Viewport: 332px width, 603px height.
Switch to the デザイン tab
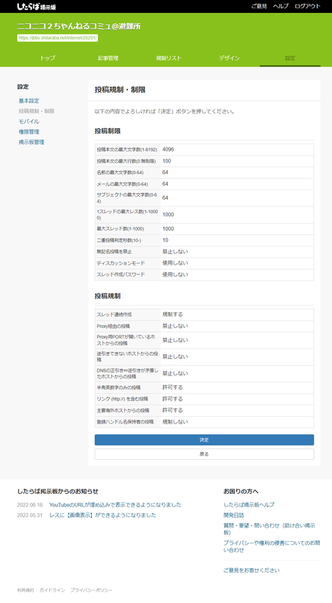(x=230, y=58)
